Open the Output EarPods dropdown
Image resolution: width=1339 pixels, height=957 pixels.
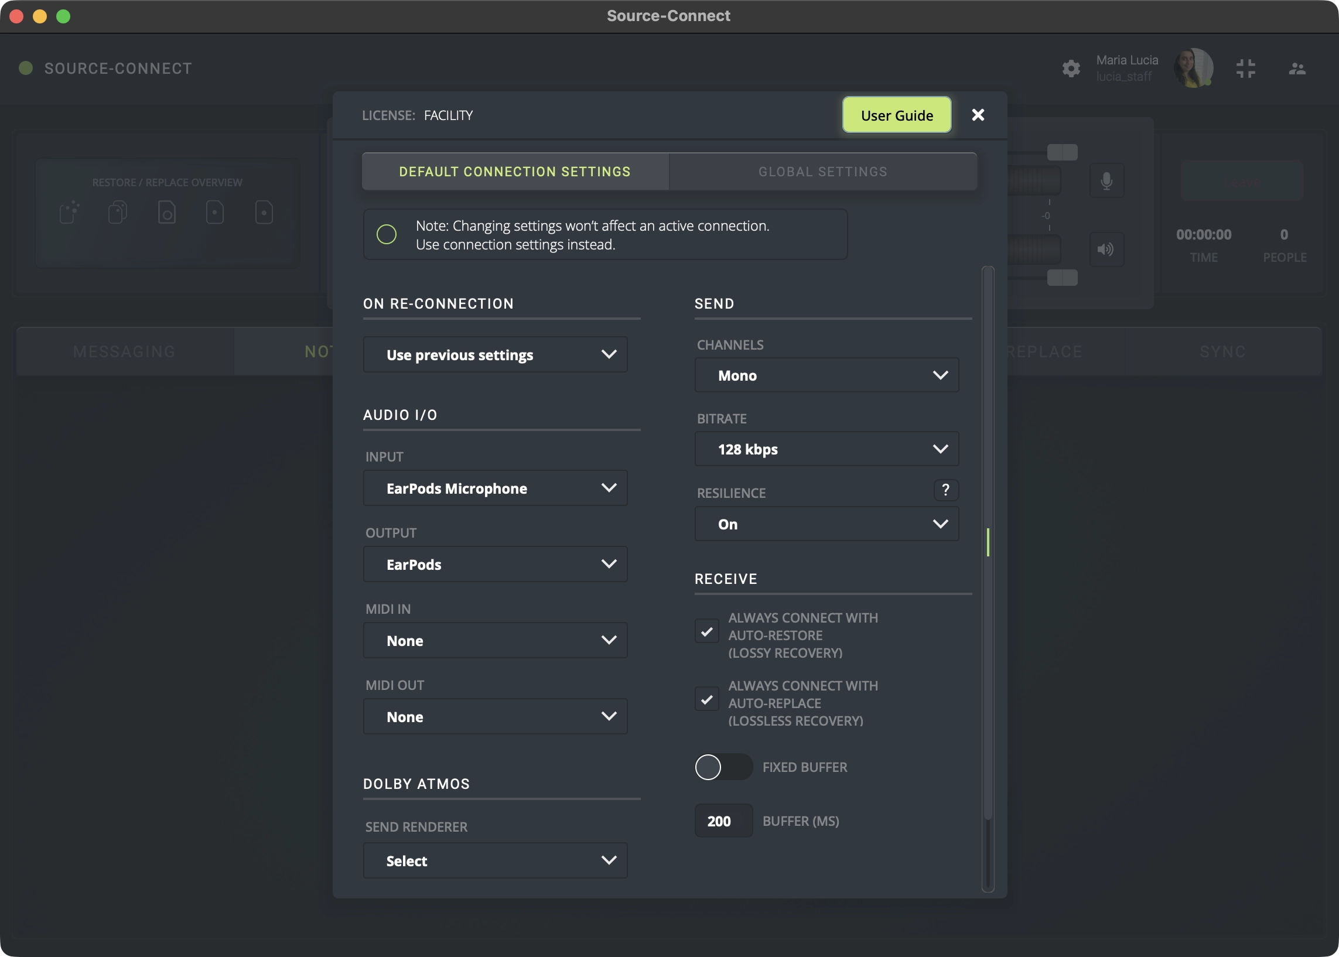coord(495,565)
